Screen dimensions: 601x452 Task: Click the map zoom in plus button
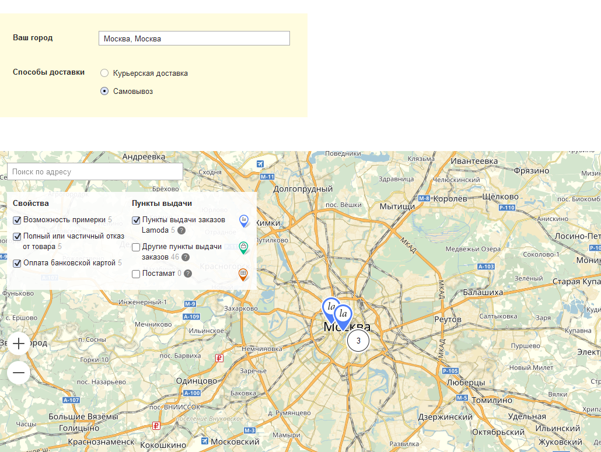click(x=19, y=343)
